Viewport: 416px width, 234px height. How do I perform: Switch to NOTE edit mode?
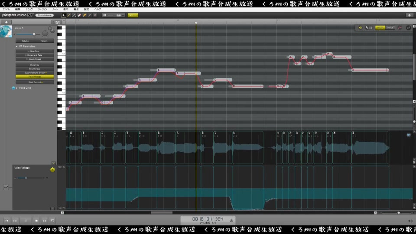pyautogui.click(x=380, y=28)
